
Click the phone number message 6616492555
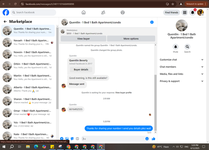click(76, 109)
